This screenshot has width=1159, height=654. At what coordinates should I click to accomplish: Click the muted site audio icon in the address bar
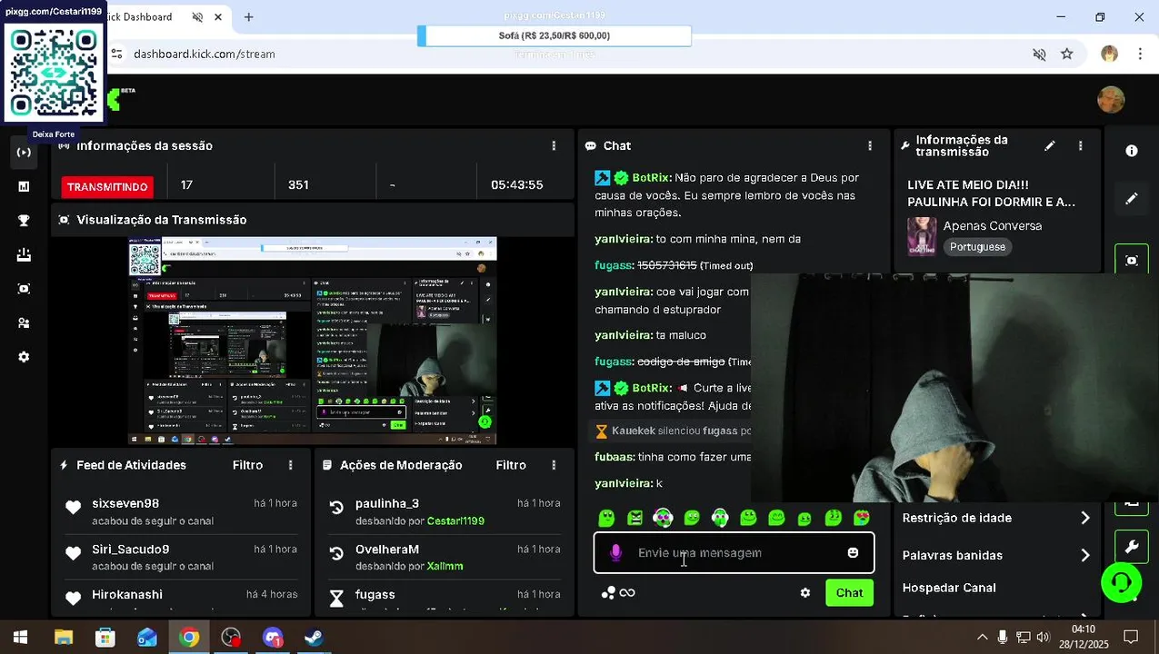click(x=1039, y=54)
